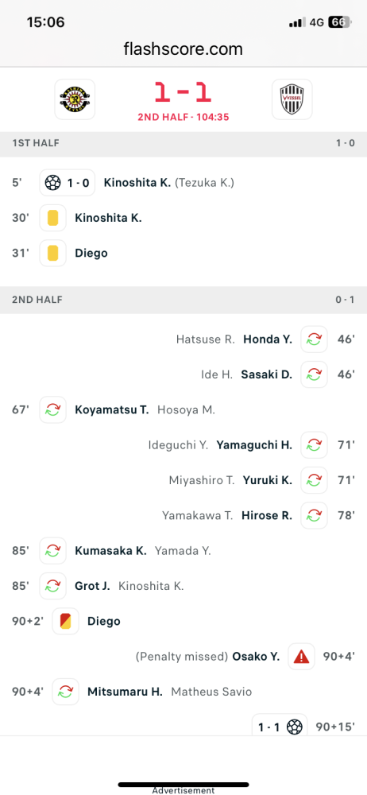The height and width of the screenshot is (795, 367).
Task: Tap substitution icon beside Sasaki D.
Action: click(x=314, y=374)
